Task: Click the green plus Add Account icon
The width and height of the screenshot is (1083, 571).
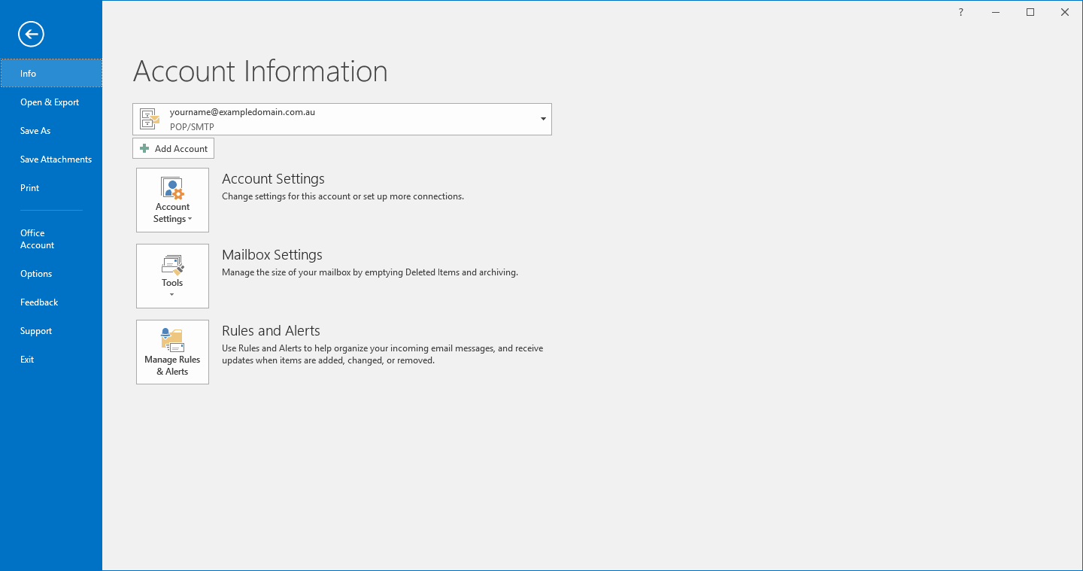Action: [144, 149]
